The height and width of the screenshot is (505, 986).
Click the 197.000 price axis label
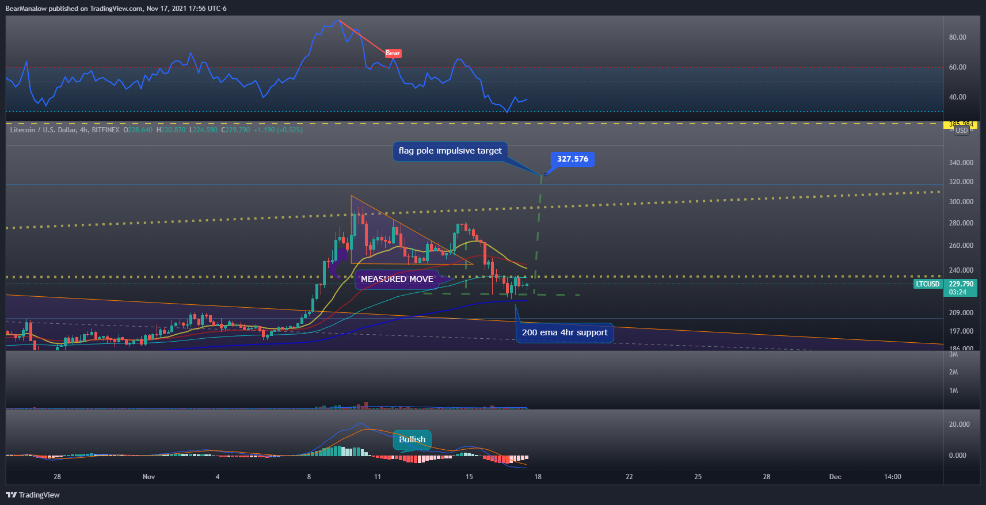click(x=961, y=331)
